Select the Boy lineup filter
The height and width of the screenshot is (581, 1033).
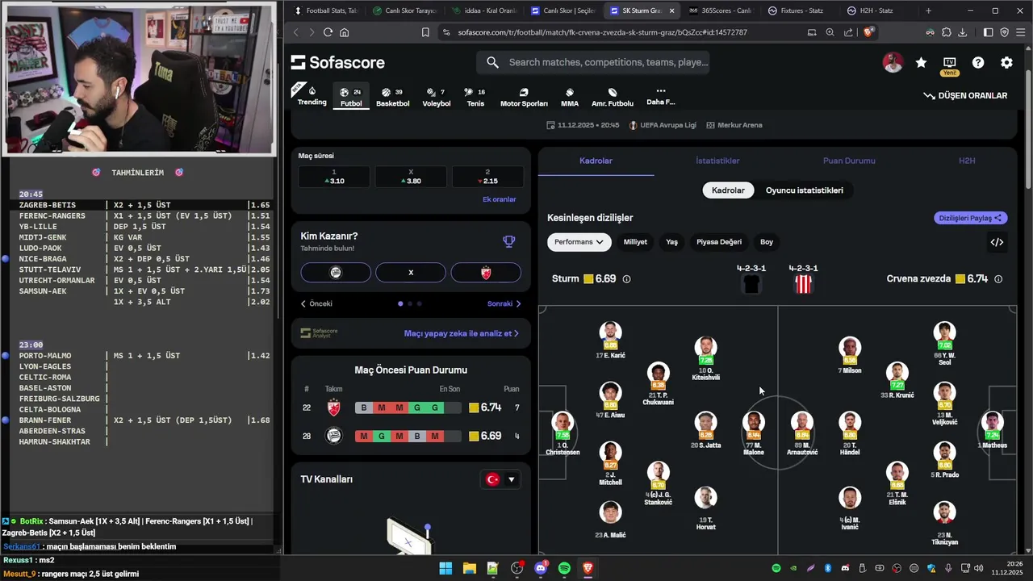pos(767,242)
